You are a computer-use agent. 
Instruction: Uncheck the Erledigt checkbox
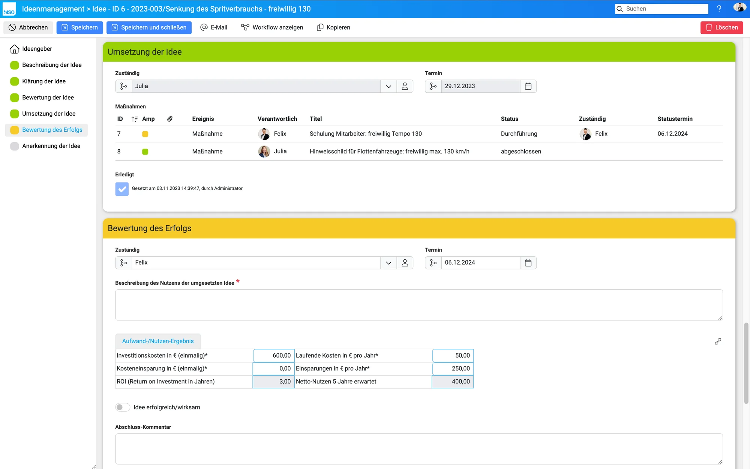point(122,189)
